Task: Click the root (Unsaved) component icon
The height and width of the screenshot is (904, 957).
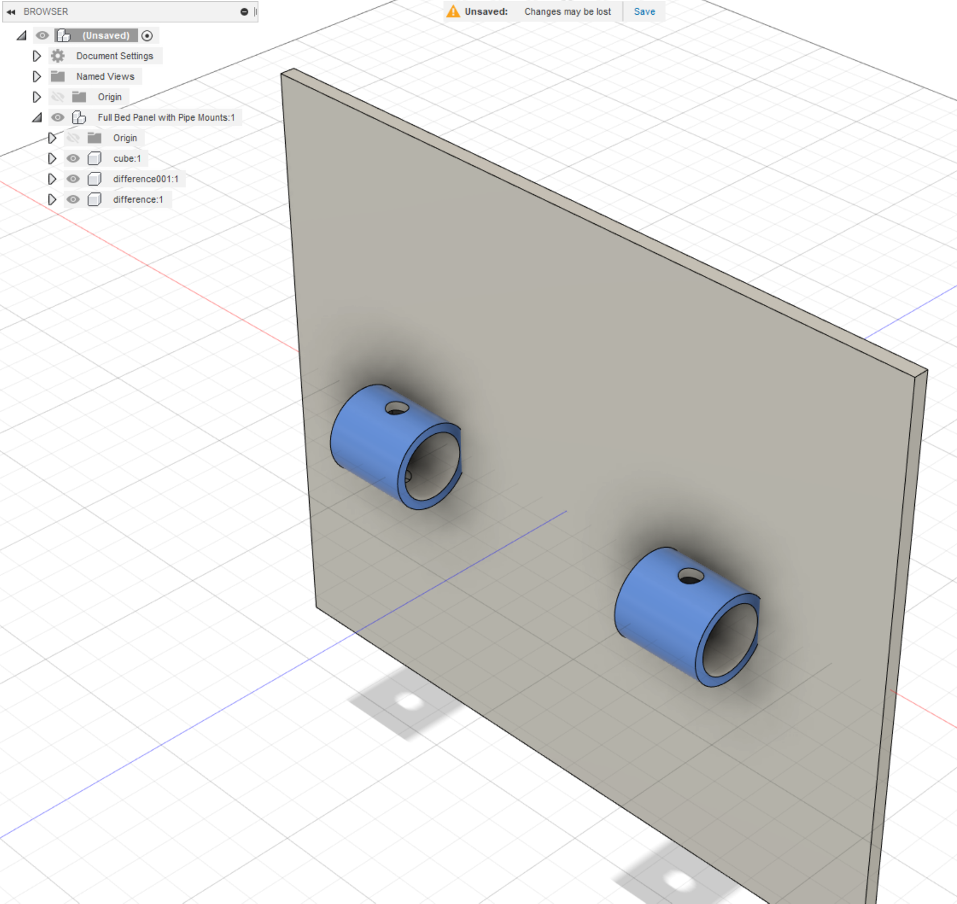Action: coord(64,35)
